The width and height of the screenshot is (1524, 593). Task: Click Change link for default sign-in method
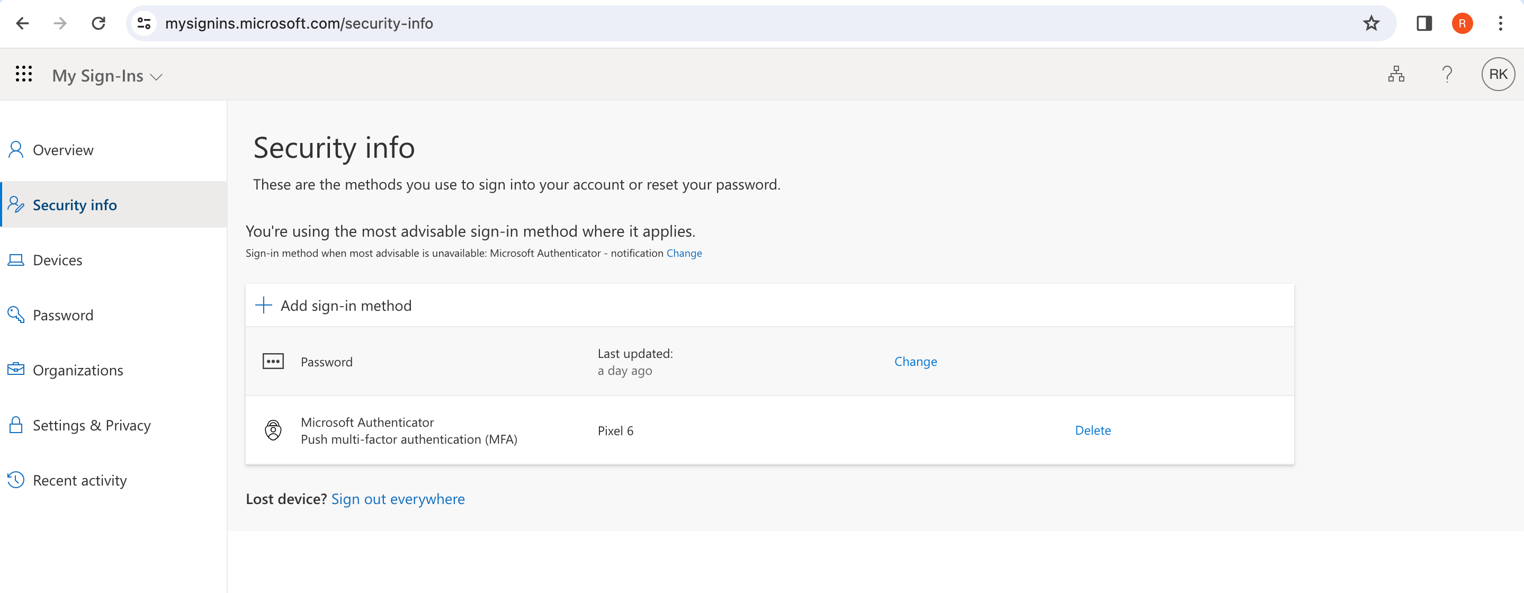684,253
